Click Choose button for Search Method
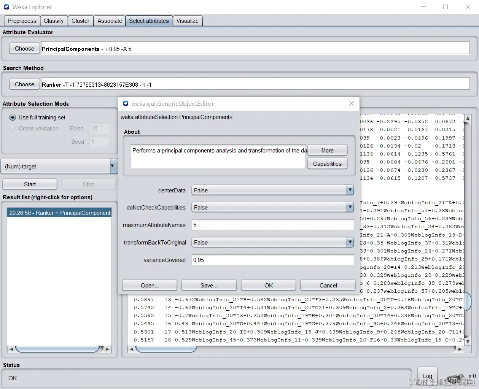 [24, 84]
